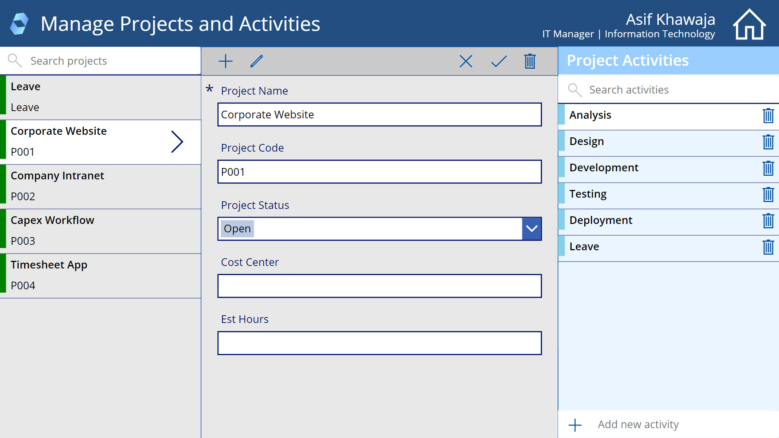This screenshot has width=779, height=438.
Task: Click the Cost Center input field
Action: click(379, 286)
